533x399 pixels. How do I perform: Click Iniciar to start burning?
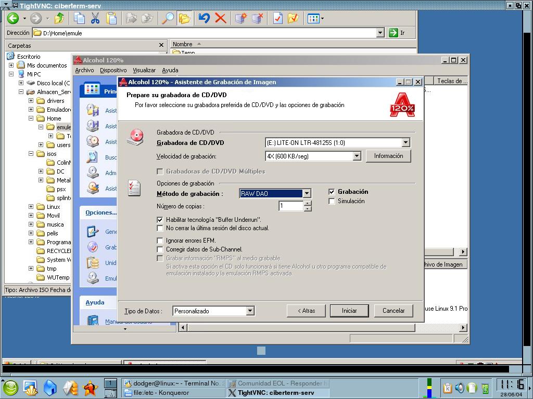tap(349, 311)
